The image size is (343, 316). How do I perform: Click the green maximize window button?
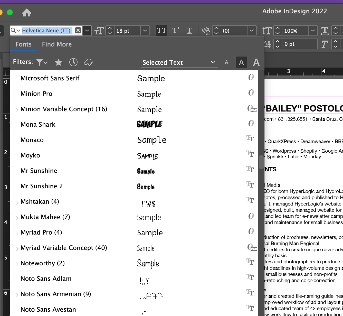click(10, 12)
